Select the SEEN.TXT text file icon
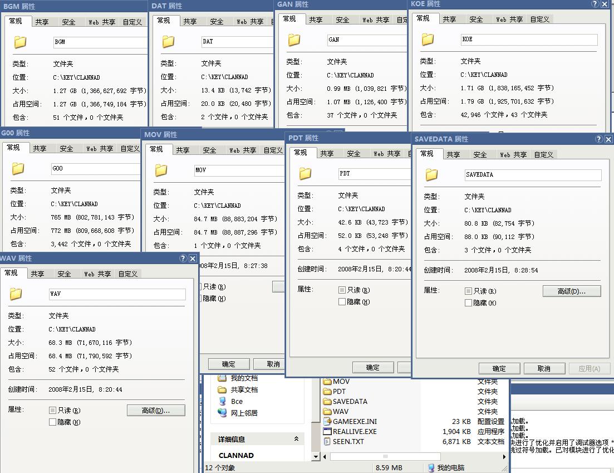614x473 pixels. (327, 442)
